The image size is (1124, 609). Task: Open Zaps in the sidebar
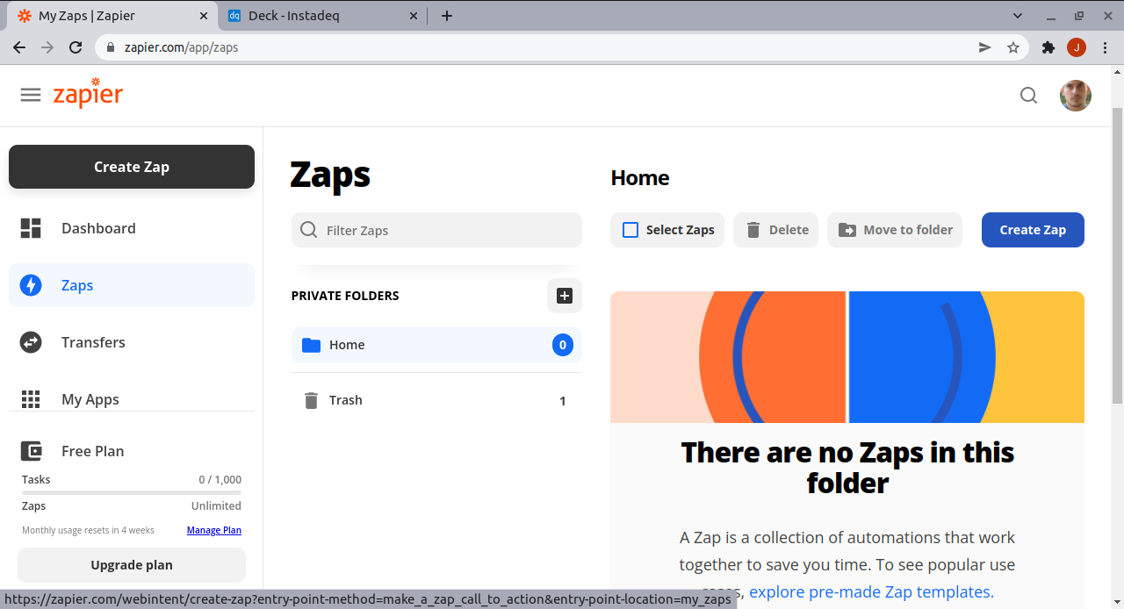(132, 285)
